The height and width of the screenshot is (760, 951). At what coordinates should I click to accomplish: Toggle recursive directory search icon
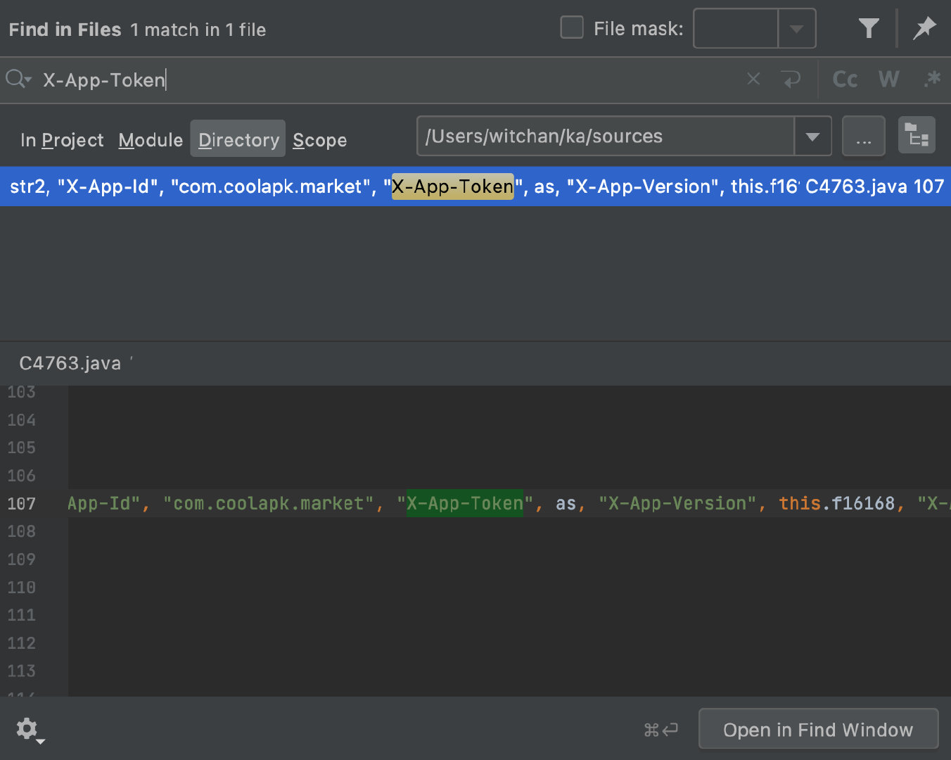click(x=917, y=135)
